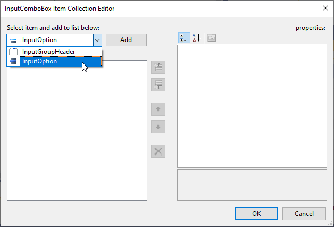Select InputOption in the dropdown list
Image resolution: width=334 pixels, height=227 pixels.
pyautogui.click(x=40, y=61)
